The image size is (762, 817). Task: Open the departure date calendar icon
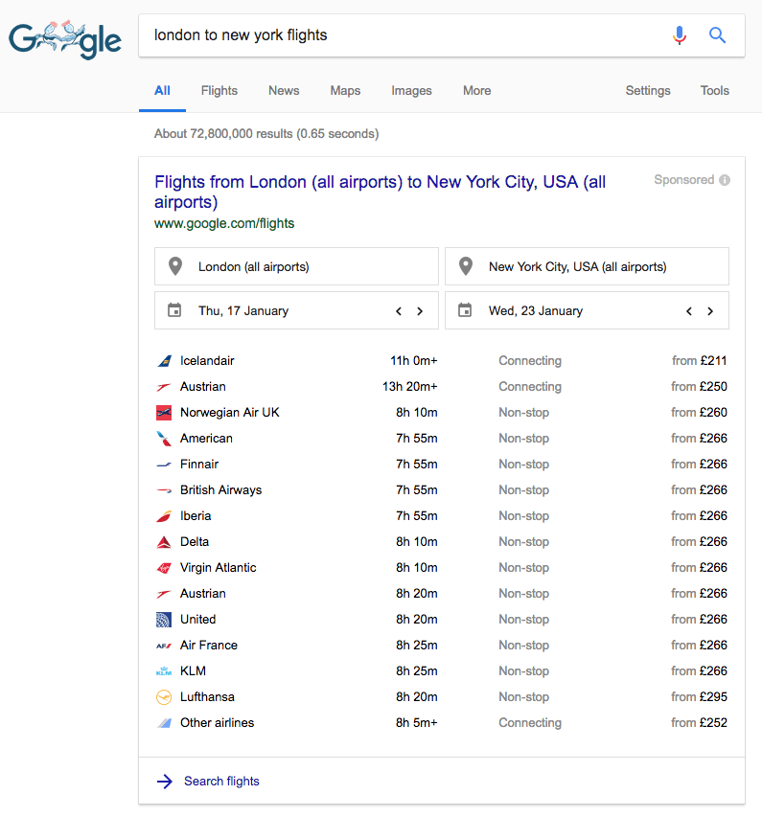[x=174, y=310]
